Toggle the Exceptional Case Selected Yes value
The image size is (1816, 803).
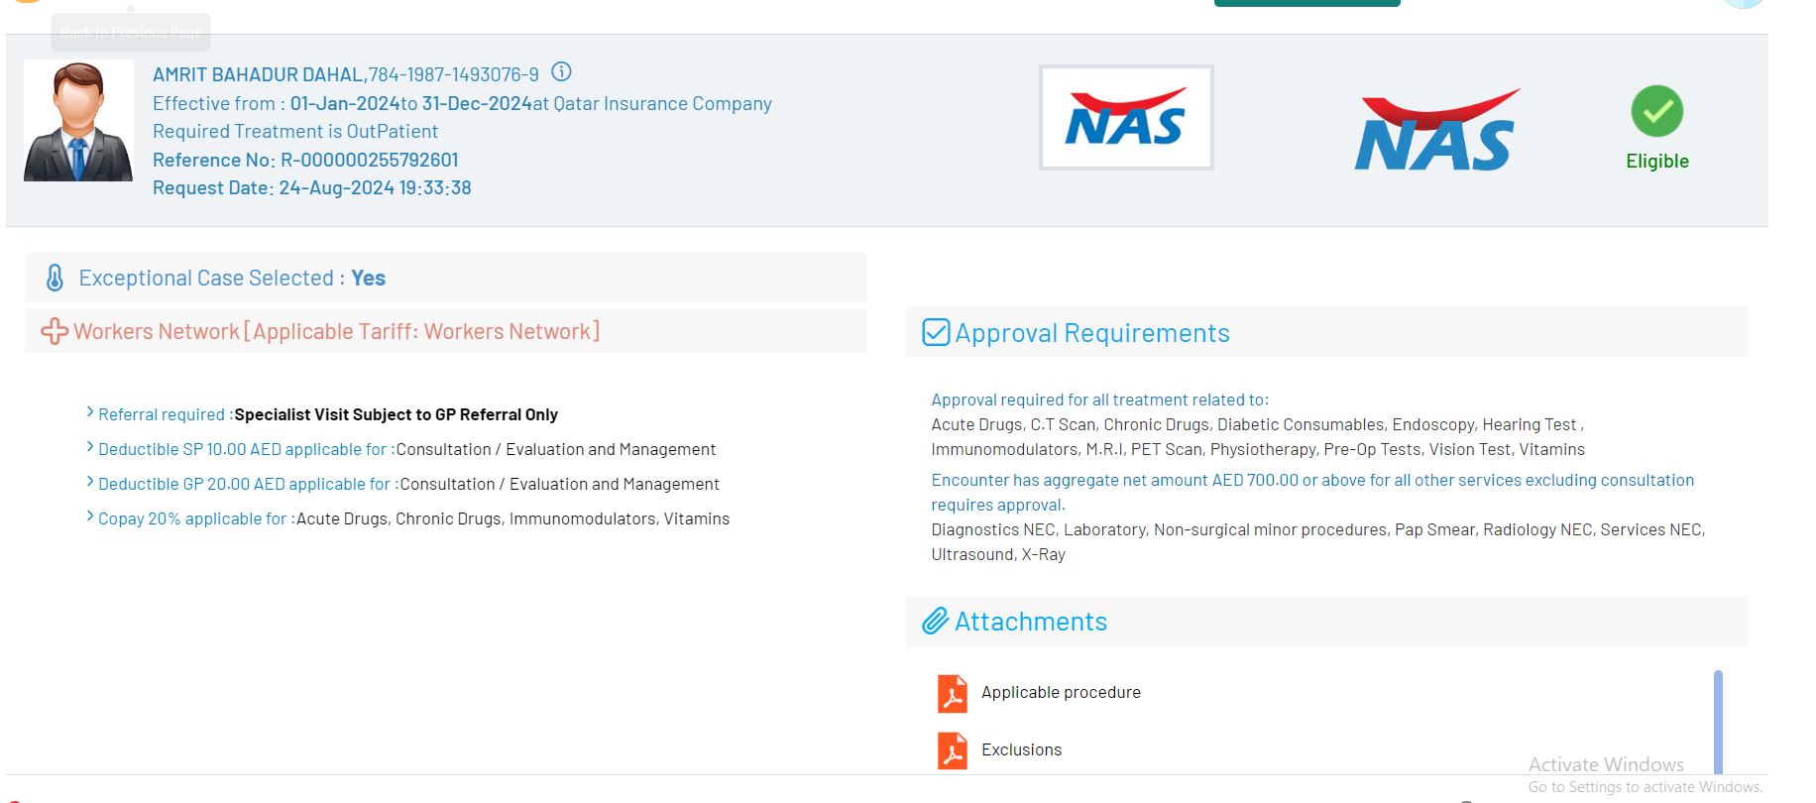pyautogui.click(x=368, y=279)
